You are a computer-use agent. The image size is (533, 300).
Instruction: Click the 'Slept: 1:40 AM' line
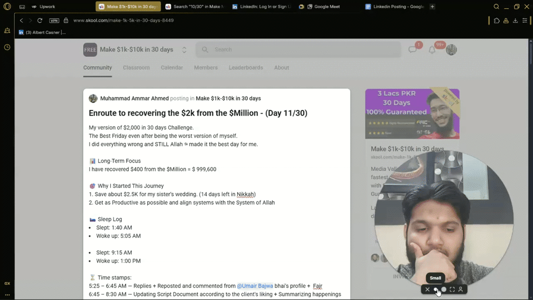[114, 228]
